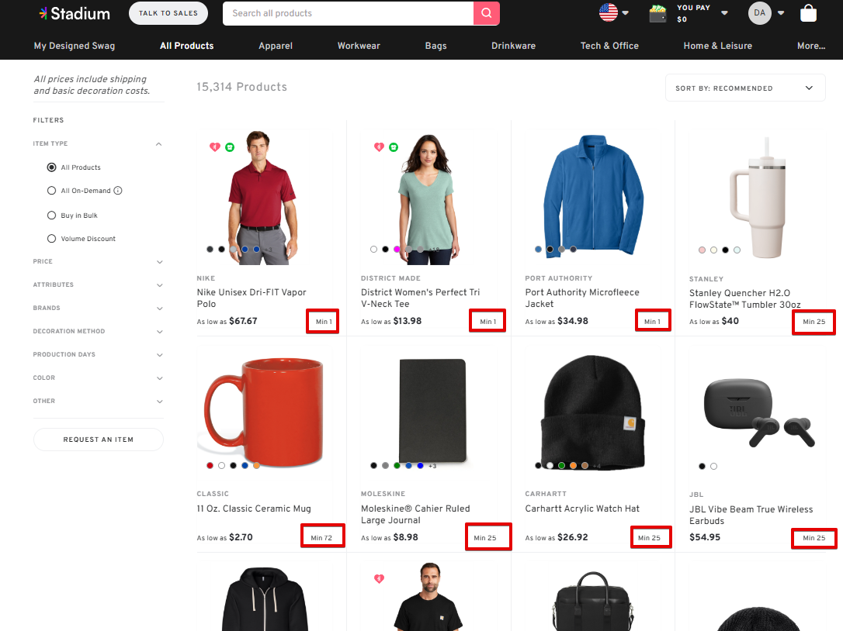Pick the white swatch on the JBL earbuds
Screen dimensions: 843x631
[x=713, y=466]
